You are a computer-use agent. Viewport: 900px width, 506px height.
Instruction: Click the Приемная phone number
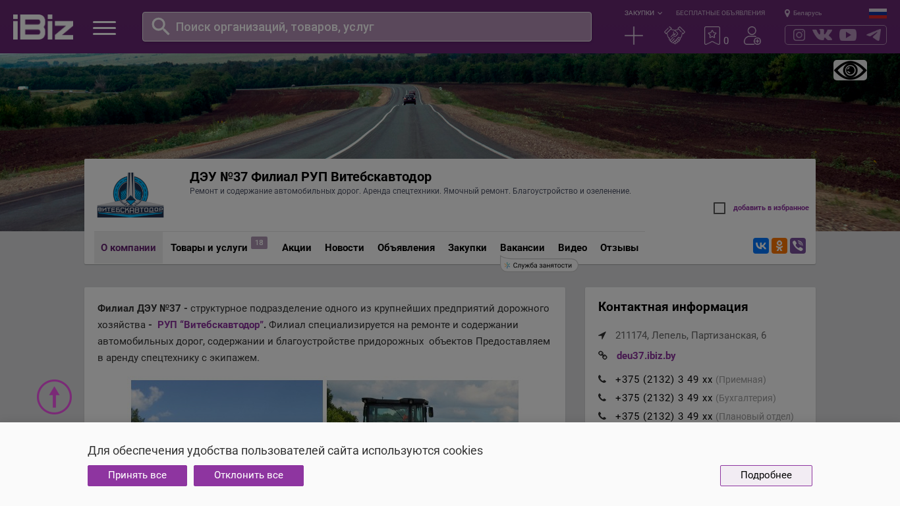click(x=663, y=379)
